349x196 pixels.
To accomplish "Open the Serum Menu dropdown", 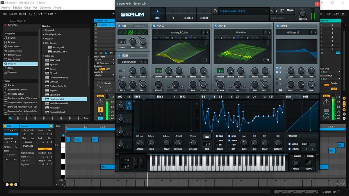I will [290, 11].
